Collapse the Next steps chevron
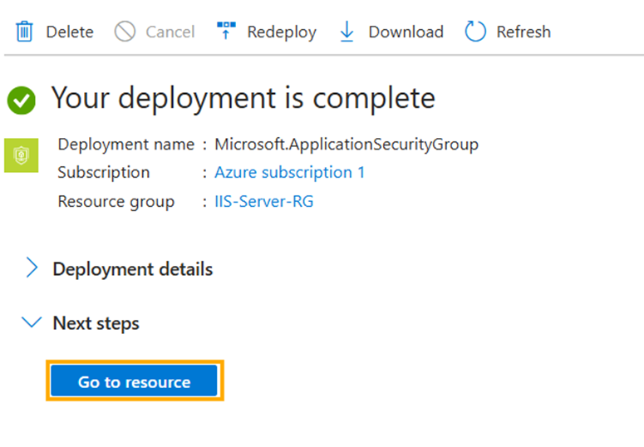The width and height of the screenshot is (644, 447). click(x=32, y=322)
